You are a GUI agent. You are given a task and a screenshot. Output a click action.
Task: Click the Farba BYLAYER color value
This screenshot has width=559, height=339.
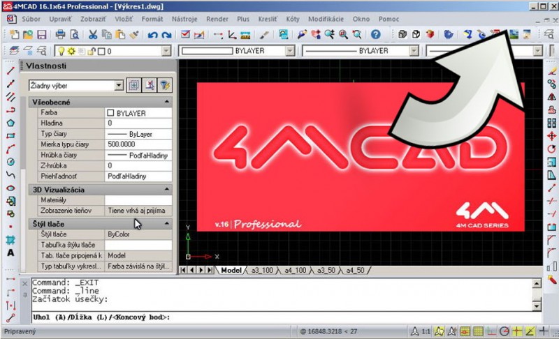[x=138, y=113]
